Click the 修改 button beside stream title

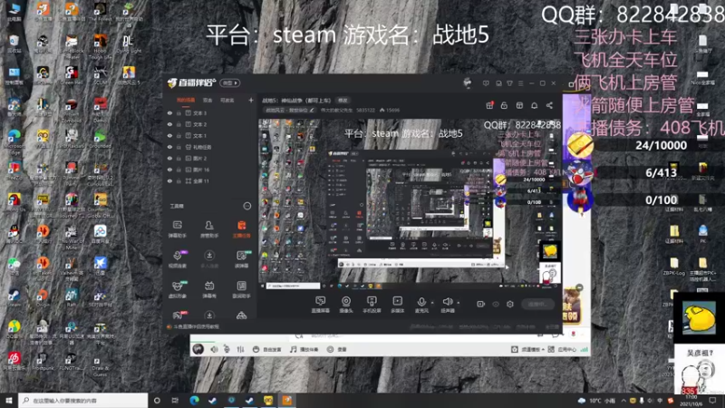pyautogui.click(x=343, y=100)
